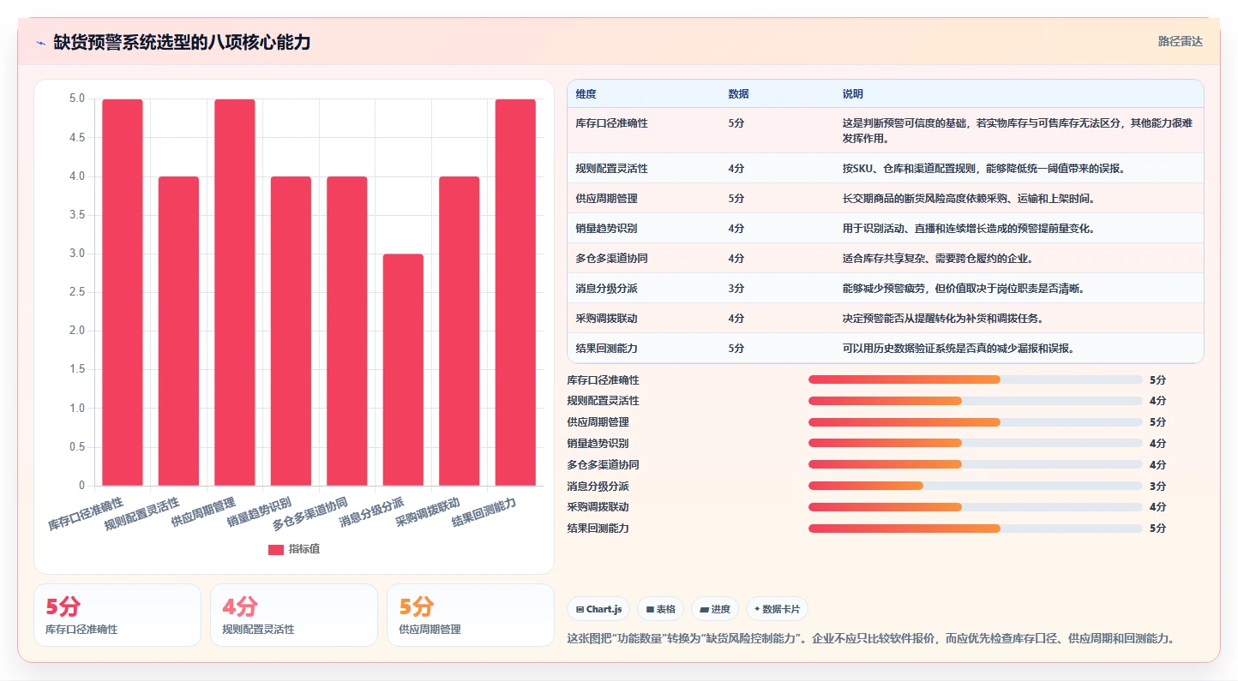Click the description starting with 可以用历史数据验证
The width and height of the screenshot is (1238, 681).
pos(959,349)
